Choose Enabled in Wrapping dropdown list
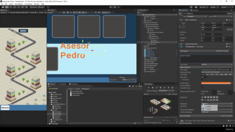The height and width of the screenshot is (132, 235). (x=209, y=109)
